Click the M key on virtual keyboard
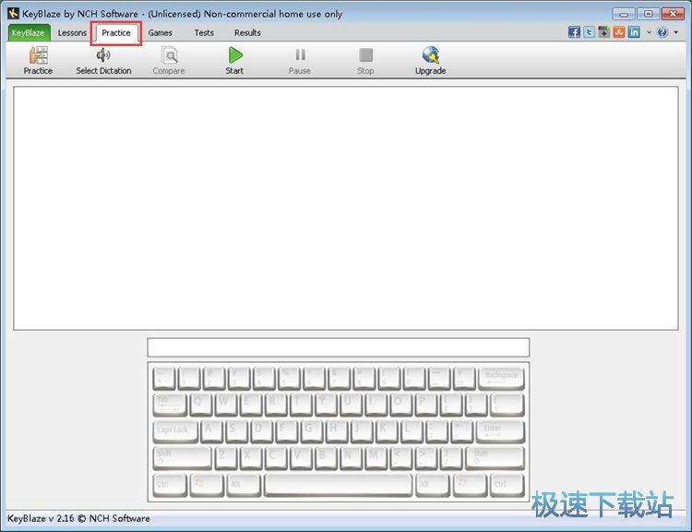 click(x=376, y=458)
